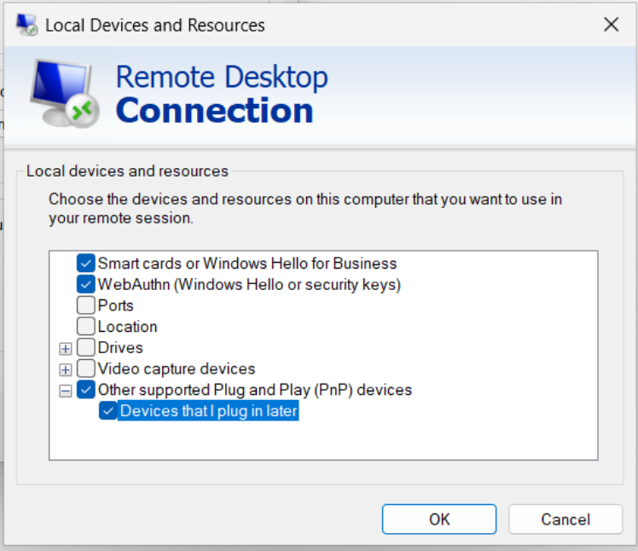
Task: Disable the WebAuthn security keys checkbox
Action: 86,284
